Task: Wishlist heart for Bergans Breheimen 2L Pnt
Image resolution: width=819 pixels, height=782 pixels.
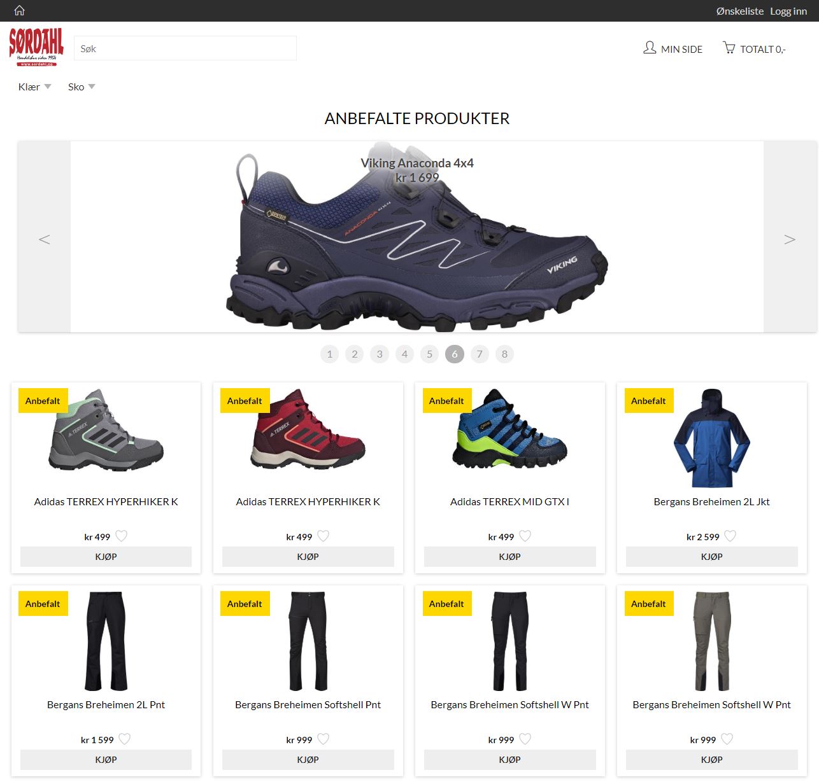Action: click(125, 739)
